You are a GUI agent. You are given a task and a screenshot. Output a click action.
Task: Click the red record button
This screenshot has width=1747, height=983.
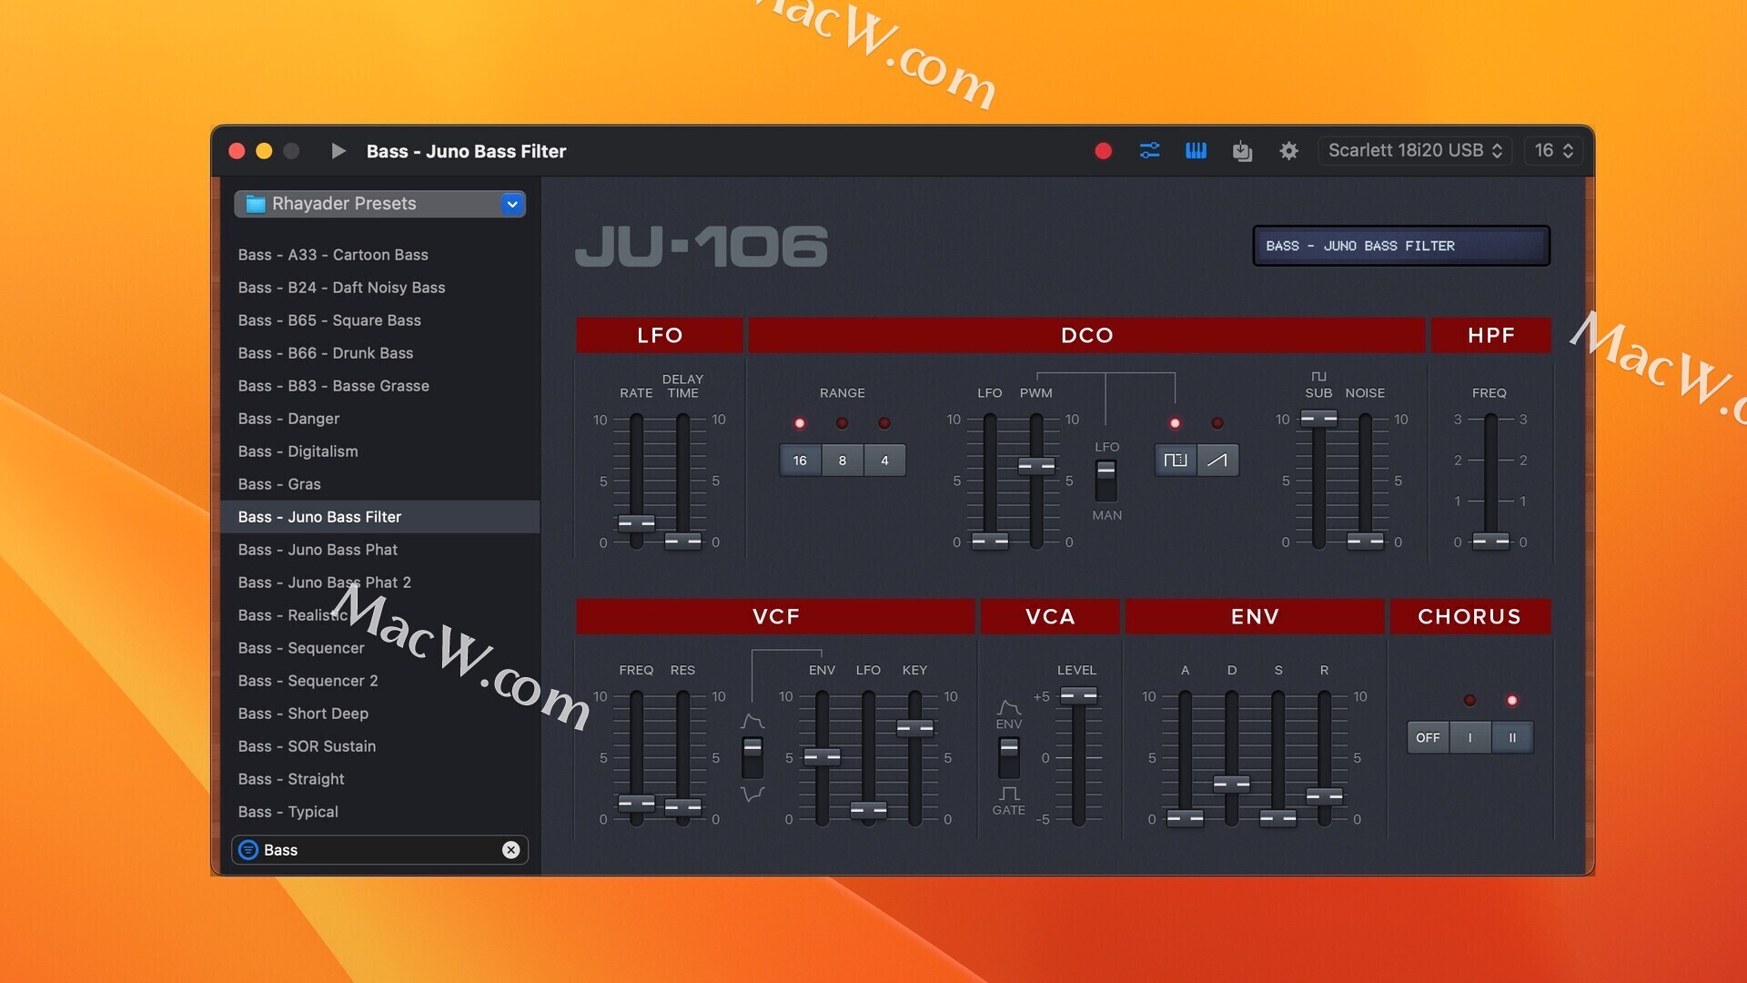[x=1103, y=151]
